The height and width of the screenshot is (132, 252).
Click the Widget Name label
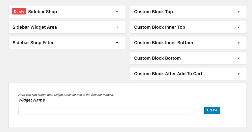point(31,100)
